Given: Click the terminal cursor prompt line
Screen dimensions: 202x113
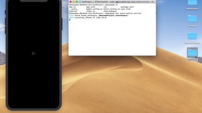Looking at the screenshot, I should [70, 19].
